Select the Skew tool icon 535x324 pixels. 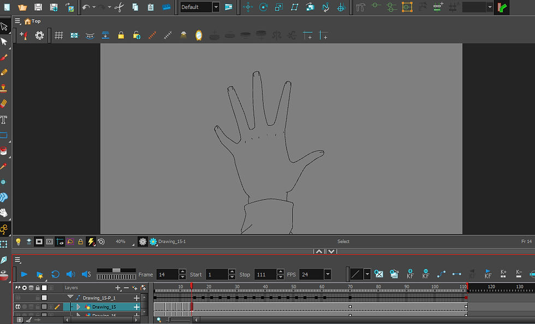(294, 7)
